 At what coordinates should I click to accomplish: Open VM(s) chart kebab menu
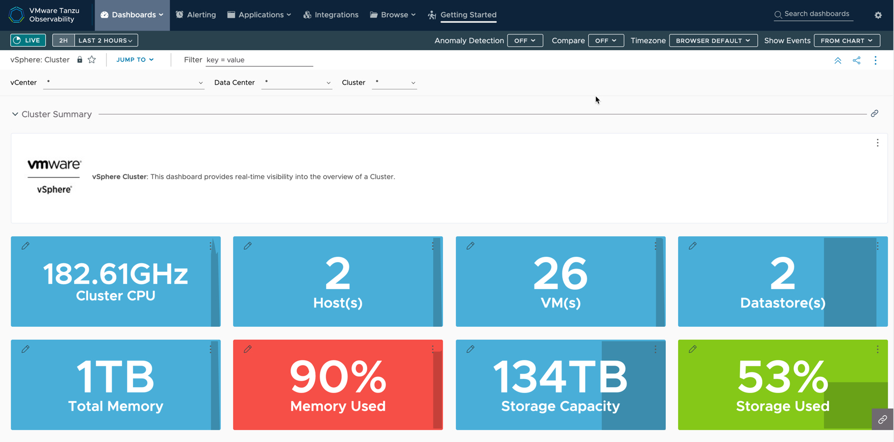point(656,245)
